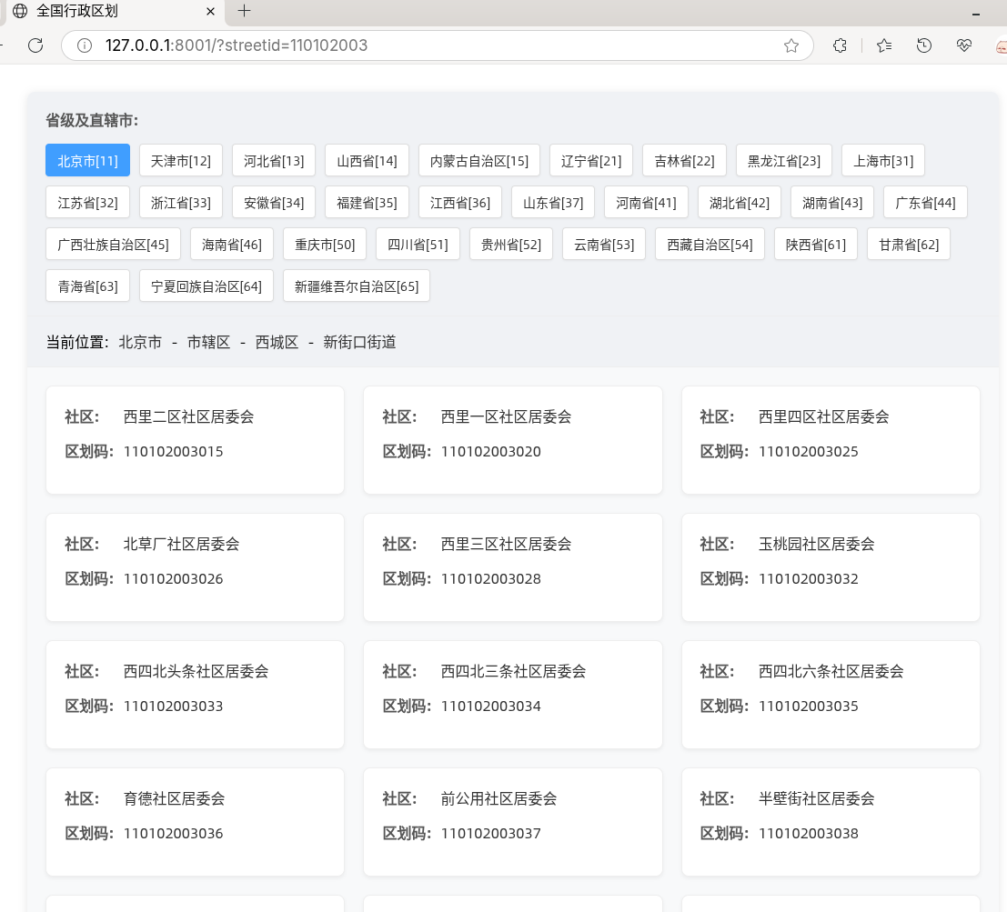Click the address bar URL field
The image size is (1007, 912).
pos(437,45)
